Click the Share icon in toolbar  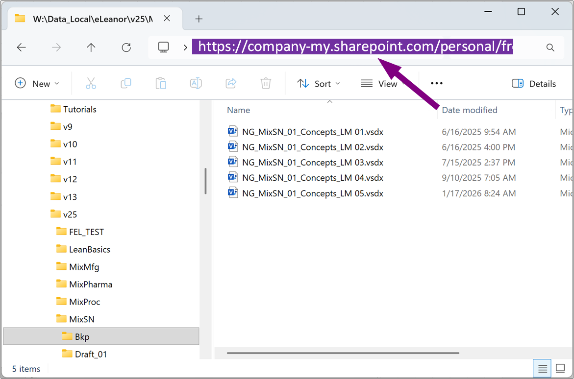[231, 84]
